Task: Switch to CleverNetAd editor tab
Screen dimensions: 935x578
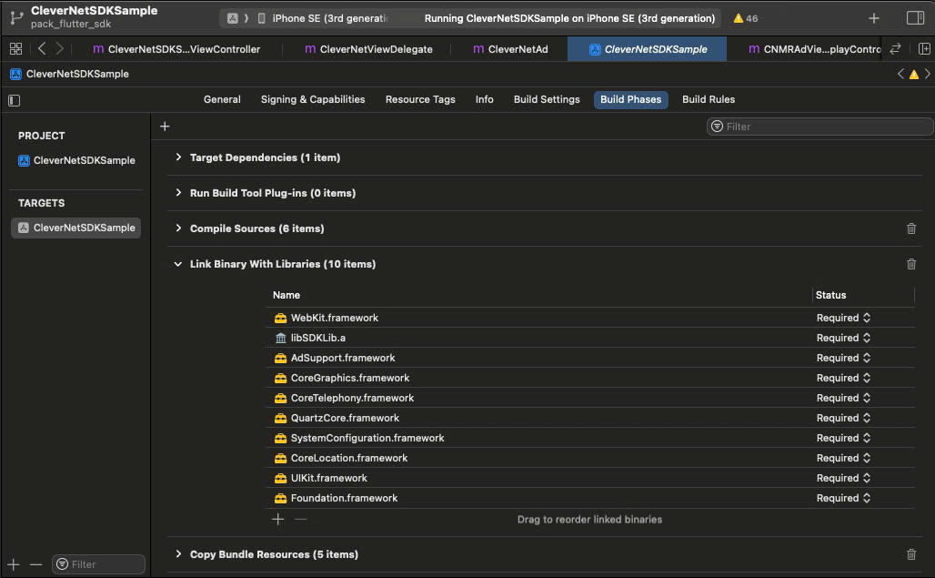Action: coord(510,49)
